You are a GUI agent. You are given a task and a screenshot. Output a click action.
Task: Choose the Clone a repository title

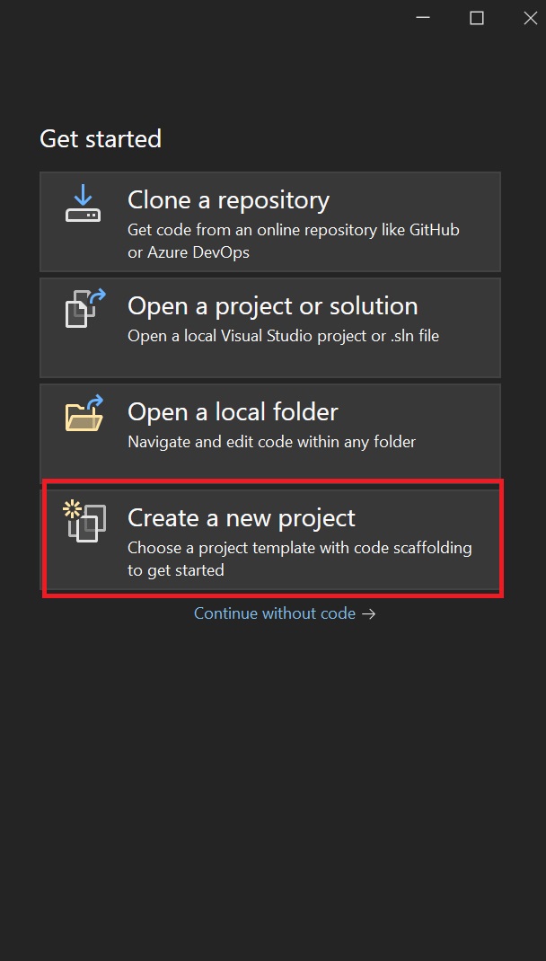[229, 200]
